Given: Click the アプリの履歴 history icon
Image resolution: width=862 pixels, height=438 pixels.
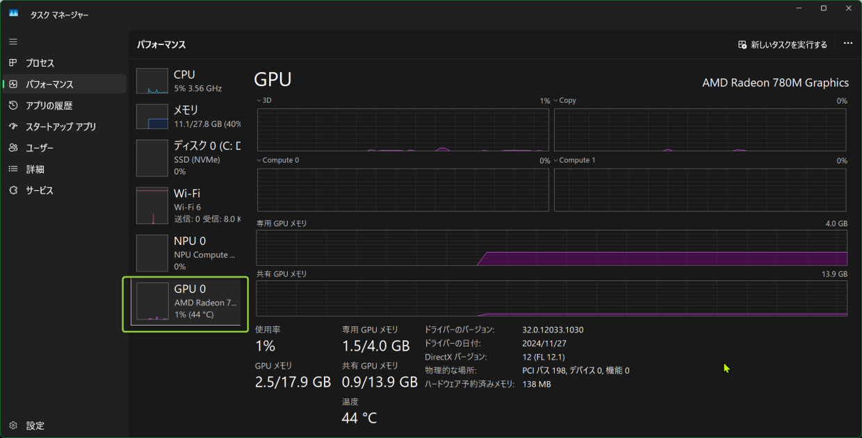Looking at the screenshot, I should (x=13, y=106).
